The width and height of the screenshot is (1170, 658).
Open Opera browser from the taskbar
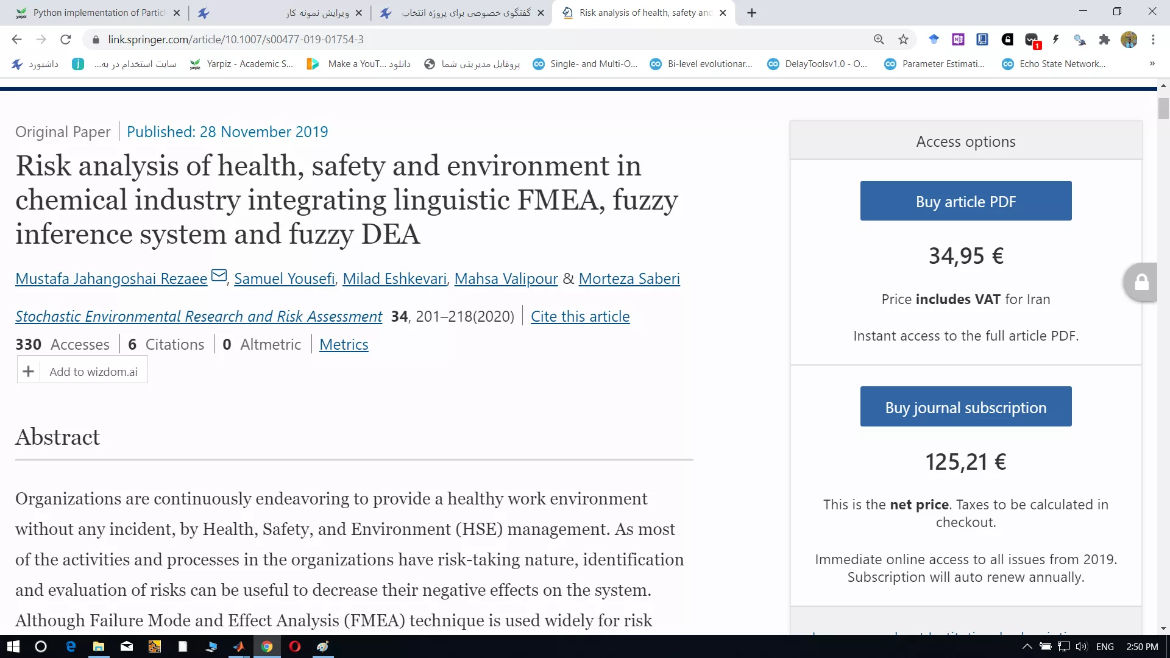[x=295, y=646]
